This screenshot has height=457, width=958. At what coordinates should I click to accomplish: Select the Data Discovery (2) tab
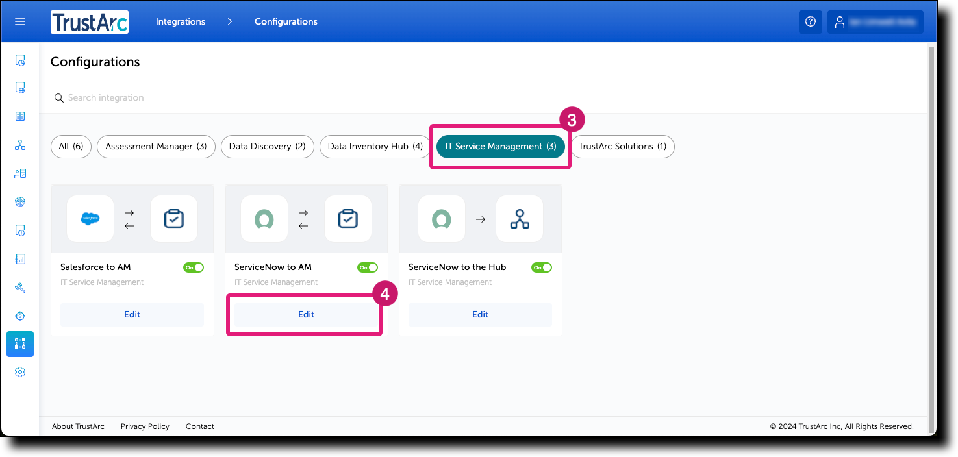(267, 146)
